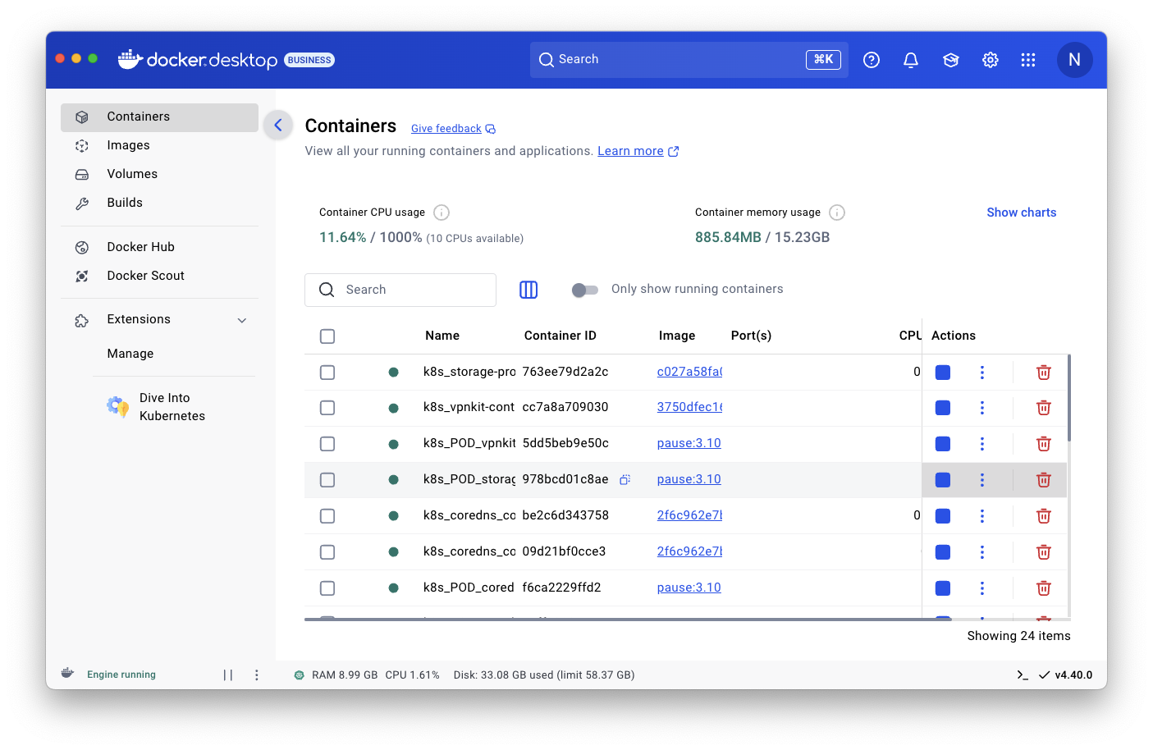Open the notifications bell icon
1153x750 pixels.
(x=911, y=60)
